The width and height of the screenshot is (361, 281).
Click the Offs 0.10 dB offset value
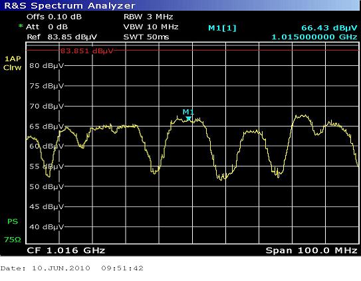coord(54,17)
